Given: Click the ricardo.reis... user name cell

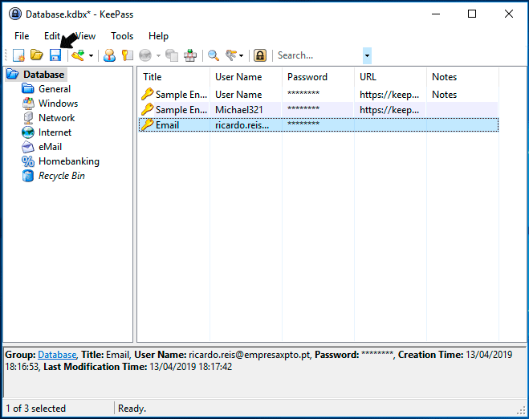Looking at the screenshot, I should [x=242, y=125].
